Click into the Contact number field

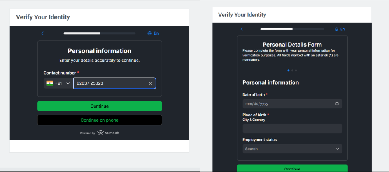111,83
